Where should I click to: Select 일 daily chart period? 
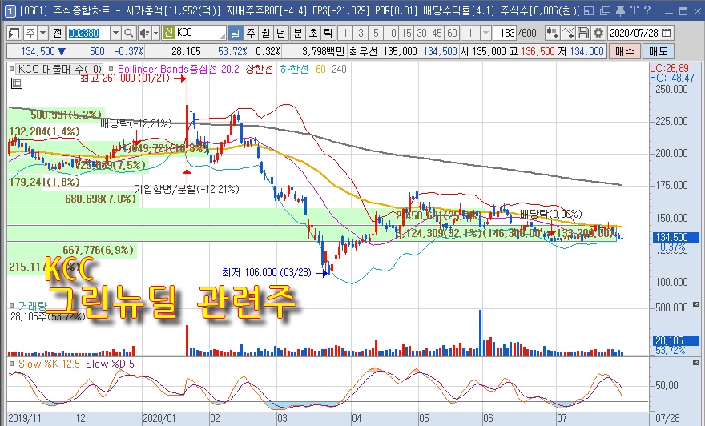pyautogui.click(x=236, y=33)
